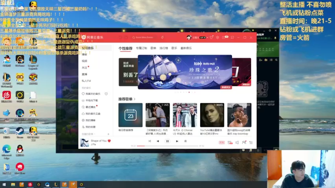Open the Windows Start menu
The width and height of the screenshot is (335, 188).
[x=4, y=185]
